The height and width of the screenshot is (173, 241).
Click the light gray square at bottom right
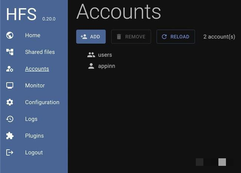click(x=222, y=162)
